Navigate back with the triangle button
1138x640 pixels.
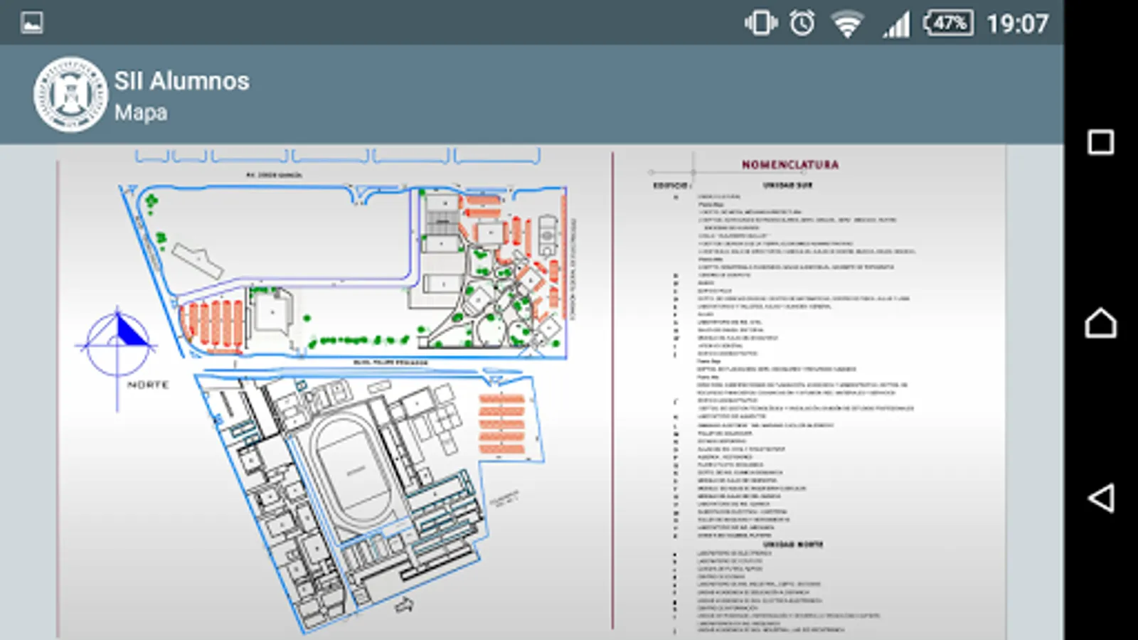(1100, 498)
